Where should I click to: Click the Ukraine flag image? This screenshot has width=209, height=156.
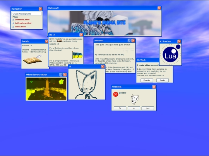pos(77,55)
